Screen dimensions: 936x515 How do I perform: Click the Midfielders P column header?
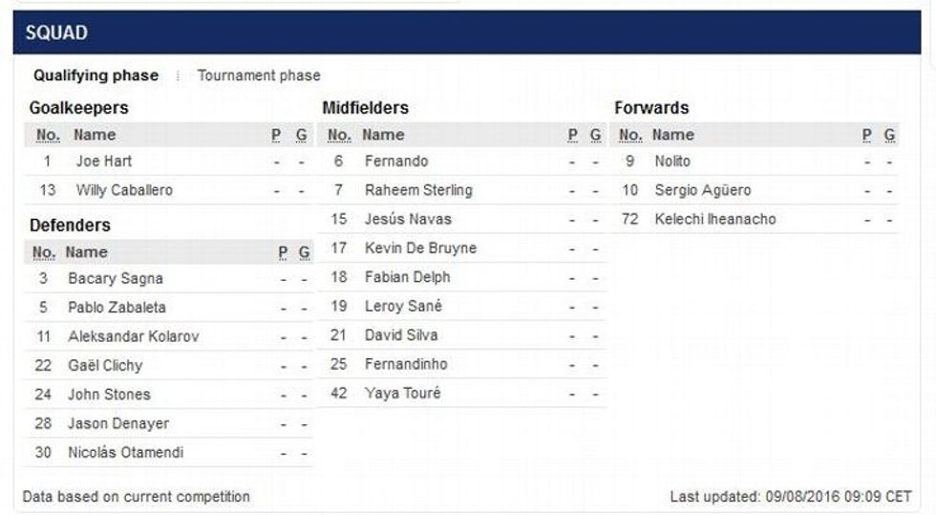coord(573,136)
